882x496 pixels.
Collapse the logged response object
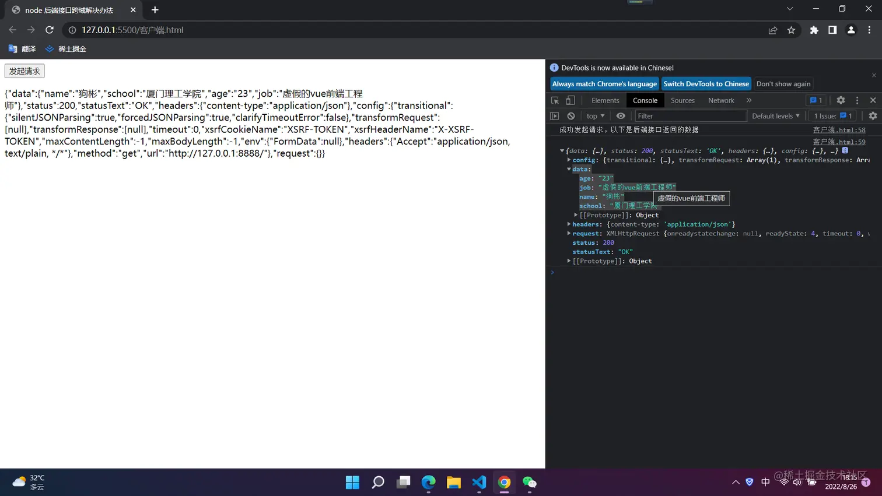tap(562, 151)
